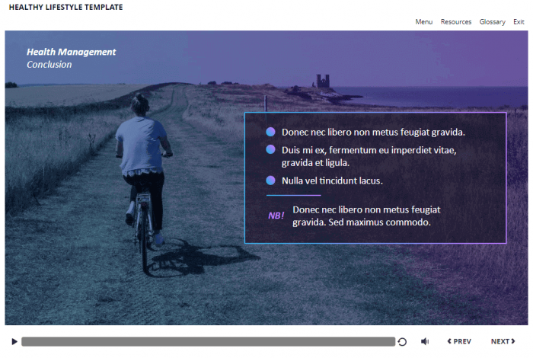Click the 'Health Management' slide heading
The image size is (533, 358).
pos(71,52)
